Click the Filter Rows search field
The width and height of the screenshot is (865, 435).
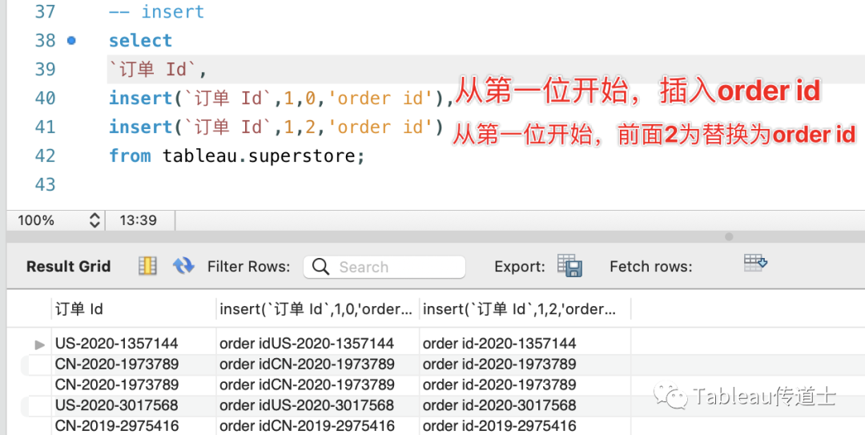(384, 267)
